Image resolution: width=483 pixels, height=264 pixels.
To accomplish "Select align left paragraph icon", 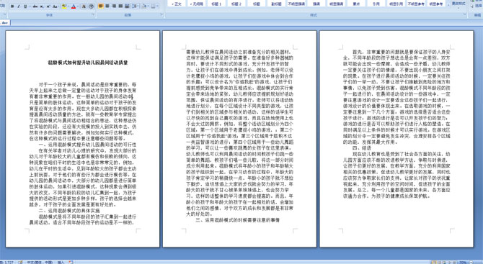I will (x=101, y=6).
